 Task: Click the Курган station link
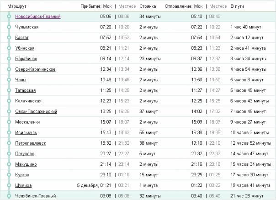(22, 175)
